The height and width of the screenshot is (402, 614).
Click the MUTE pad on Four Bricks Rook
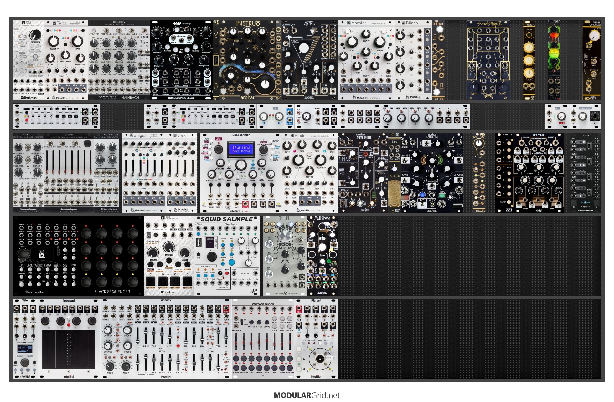(x=188, y=281)
